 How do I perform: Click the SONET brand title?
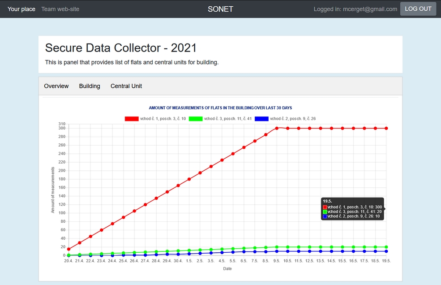click(220, 9)
